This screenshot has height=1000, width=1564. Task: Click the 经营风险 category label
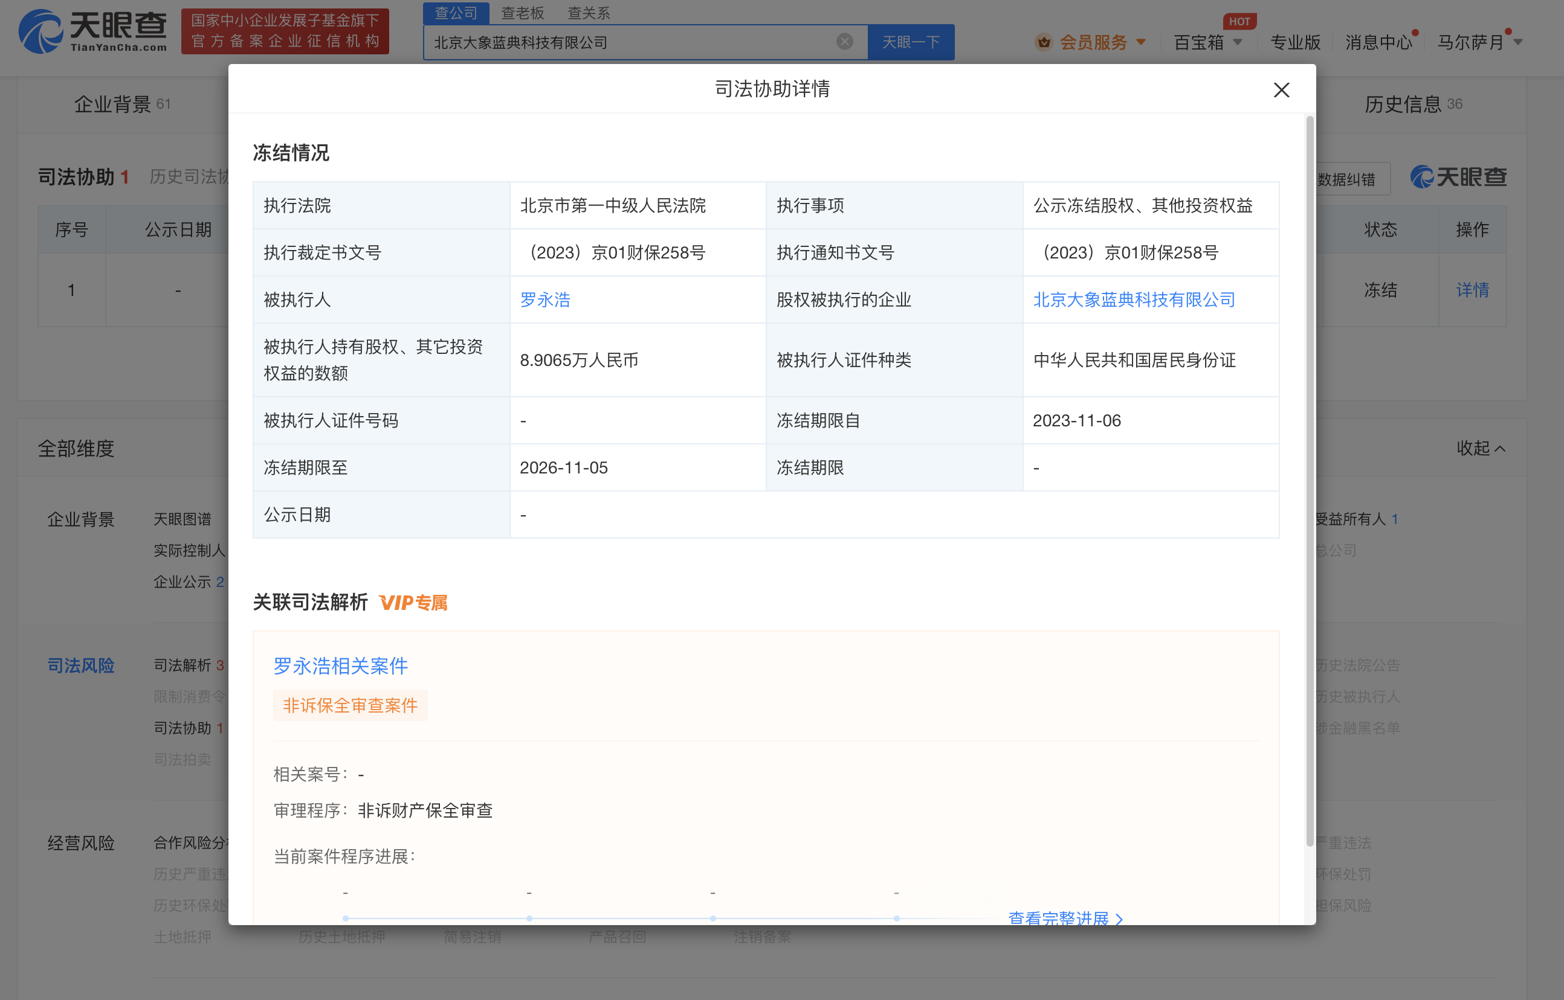coord(80,843)
